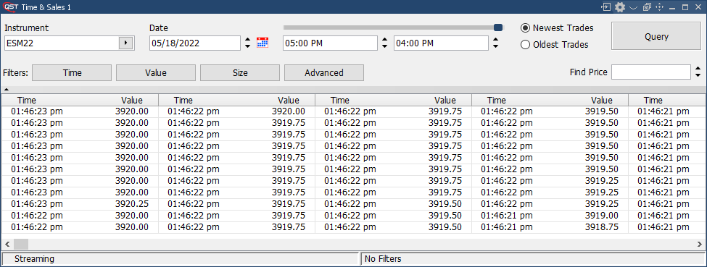Click the stacked windows duplicate icon
Viewport: 707px width, 267px height.
(x=647, y=7)
